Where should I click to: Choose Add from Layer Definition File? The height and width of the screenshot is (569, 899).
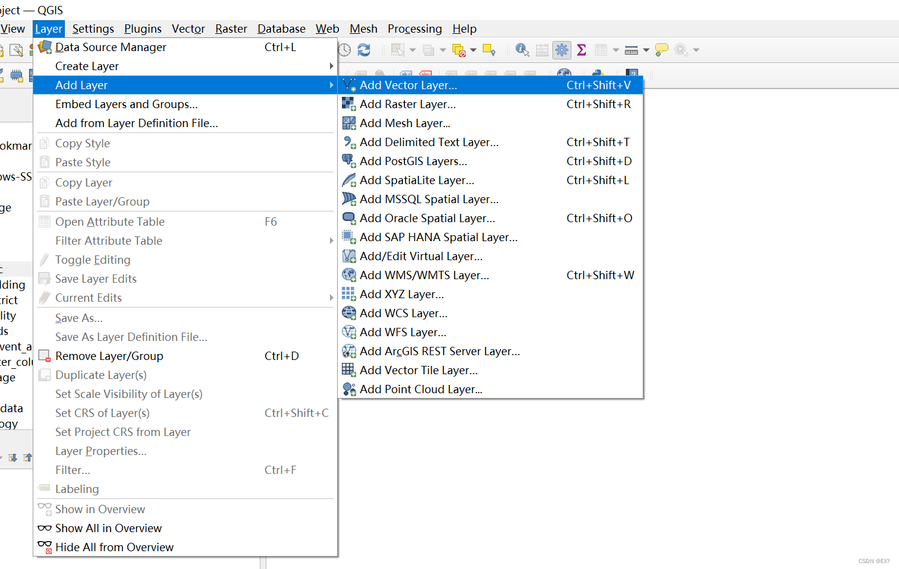point(185,123)
